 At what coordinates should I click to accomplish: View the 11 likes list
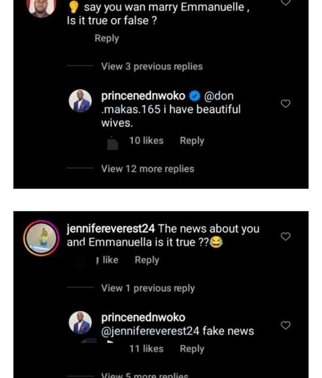coord(146,349)
